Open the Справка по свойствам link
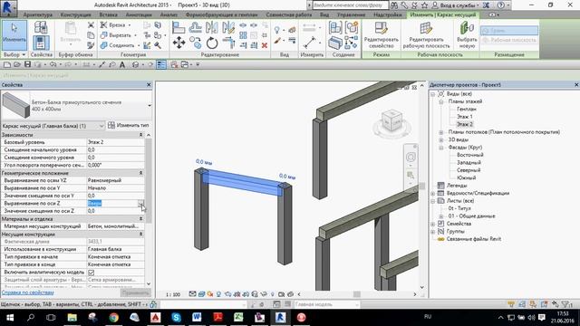Image resolution: width=580 pixels, height=326 pixels. [28, 292]
